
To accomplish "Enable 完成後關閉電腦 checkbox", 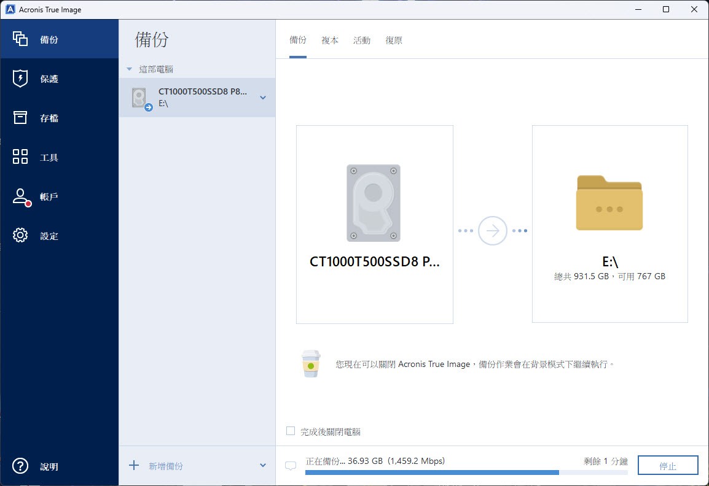I will pyautogui.click(x=291, y=431).
